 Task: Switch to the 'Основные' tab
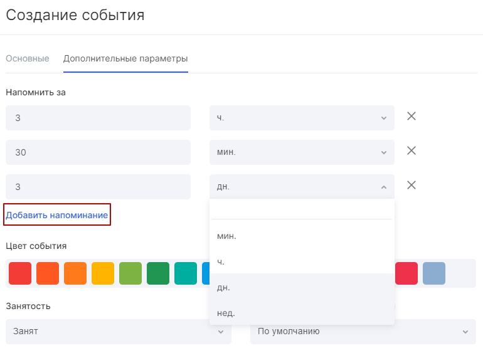[28, 59]
